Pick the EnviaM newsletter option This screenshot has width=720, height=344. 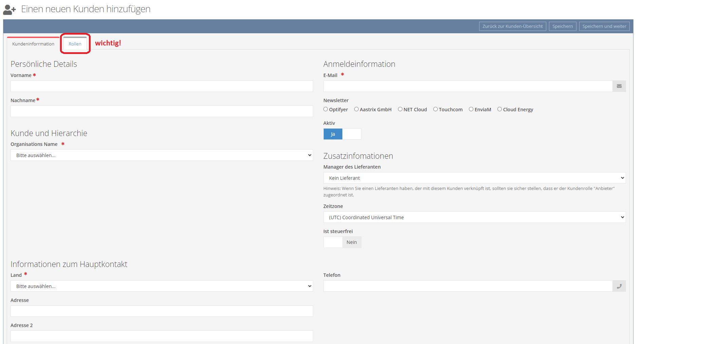click(x=471, y=109)
